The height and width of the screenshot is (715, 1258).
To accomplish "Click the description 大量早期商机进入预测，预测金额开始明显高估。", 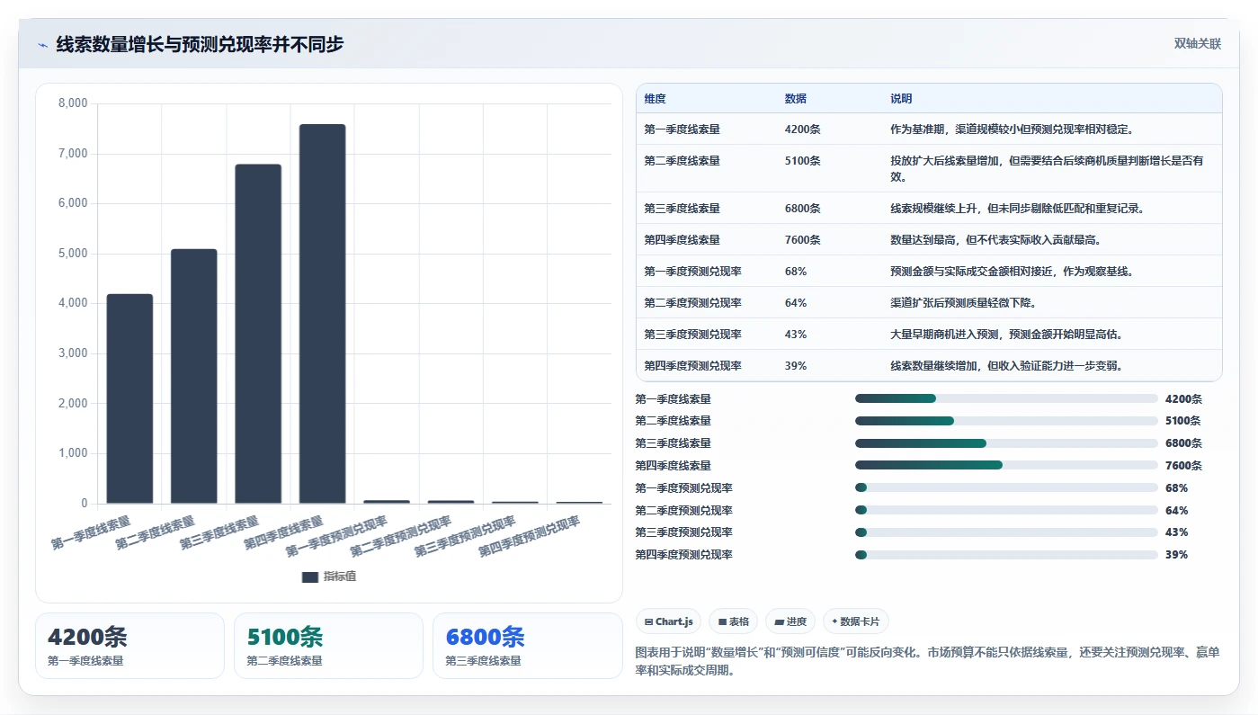I will pos(1007,335).
